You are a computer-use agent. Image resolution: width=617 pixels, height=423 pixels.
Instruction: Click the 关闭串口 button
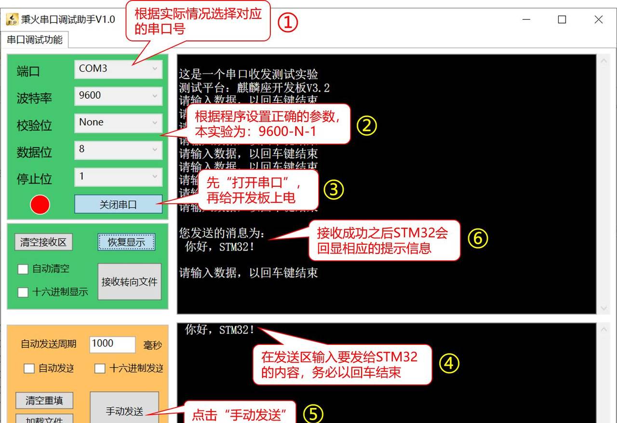click(x=118, y=204)
